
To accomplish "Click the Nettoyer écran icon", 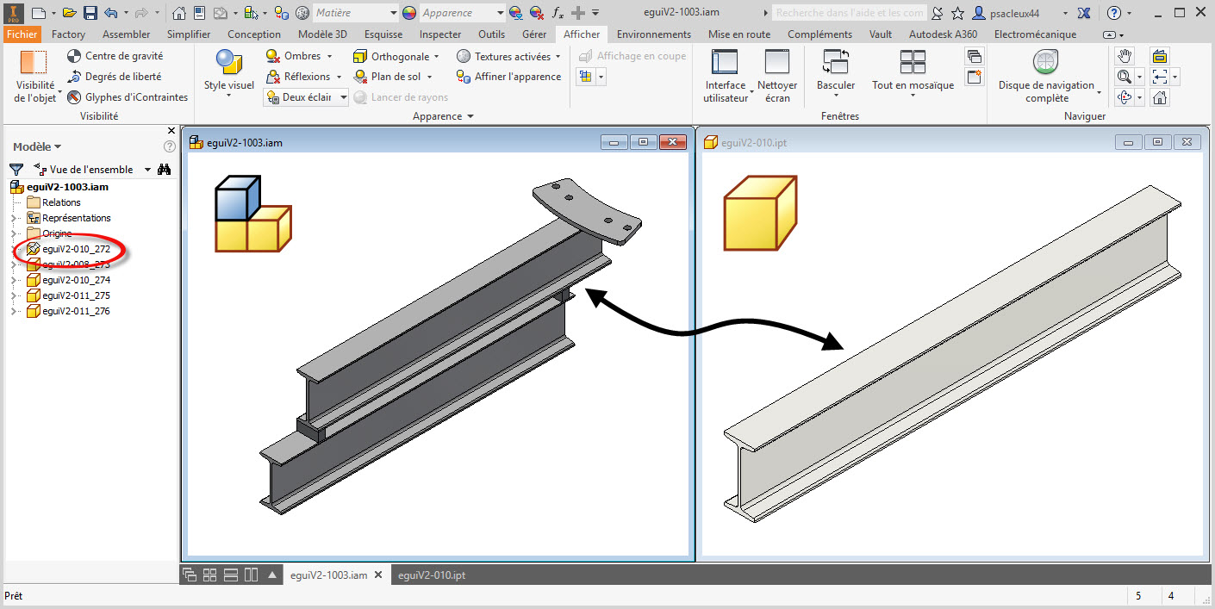I will (777, 64).
